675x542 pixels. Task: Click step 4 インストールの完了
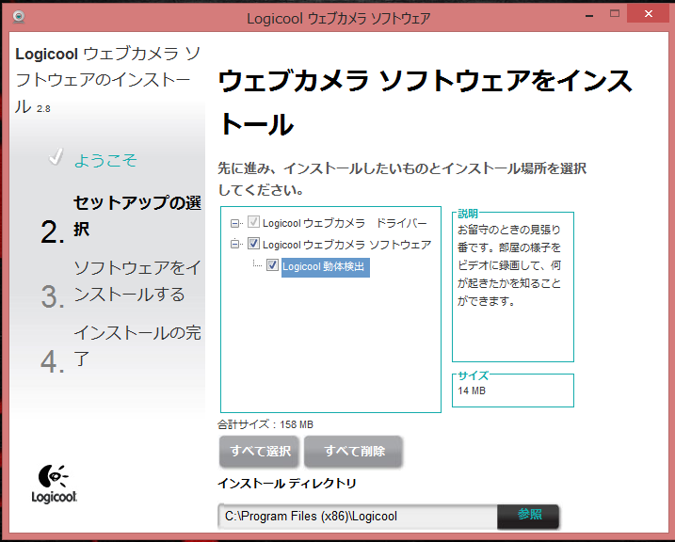click(121, 347)
